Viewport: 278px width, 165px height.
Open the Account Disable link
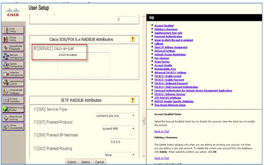[x=163, y=65]
